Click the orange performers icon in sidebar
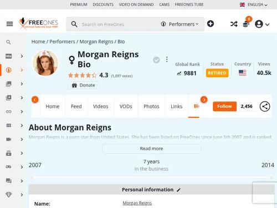Image resolution: width=277 pixels, height=208 pixels. [9, 70]
